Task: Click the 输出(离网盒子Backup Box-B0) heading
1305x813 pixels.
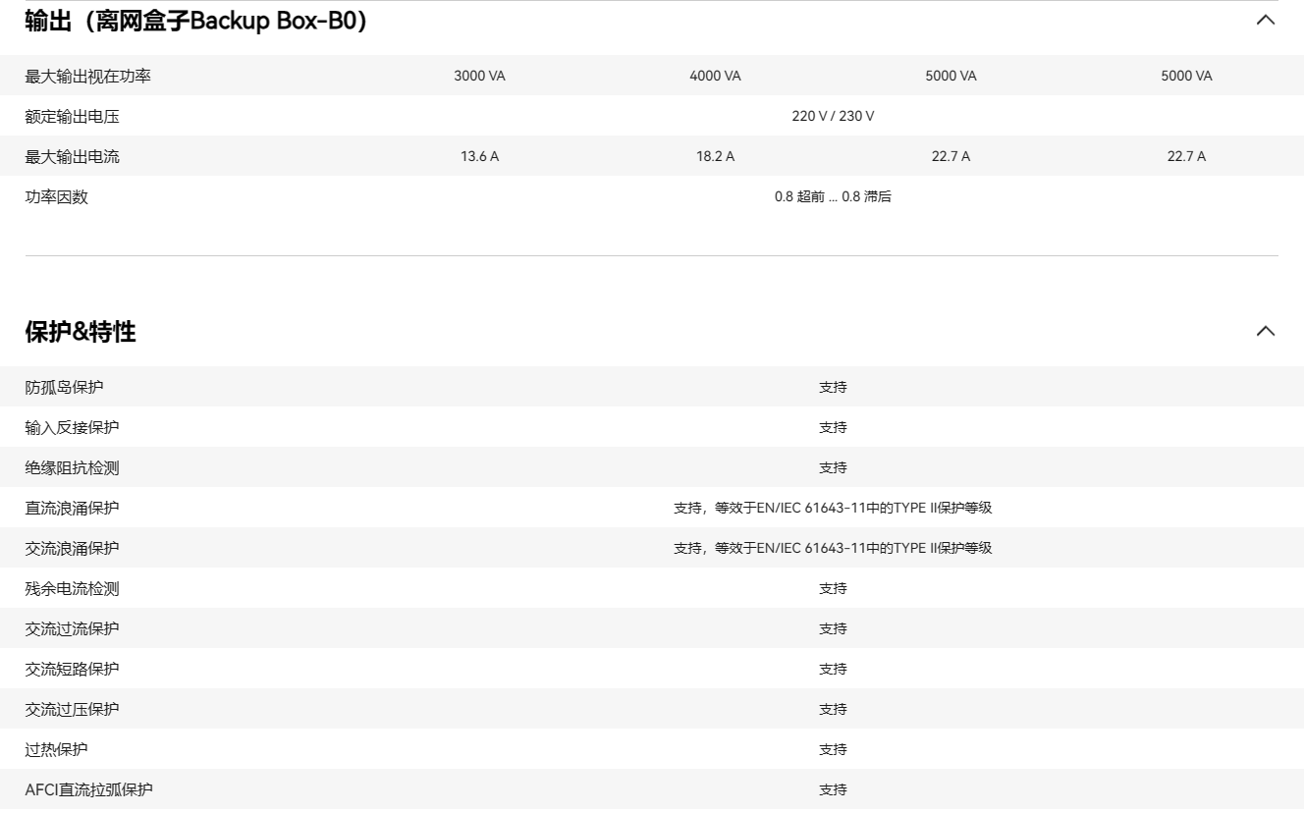Action: [x=196, y=21]
